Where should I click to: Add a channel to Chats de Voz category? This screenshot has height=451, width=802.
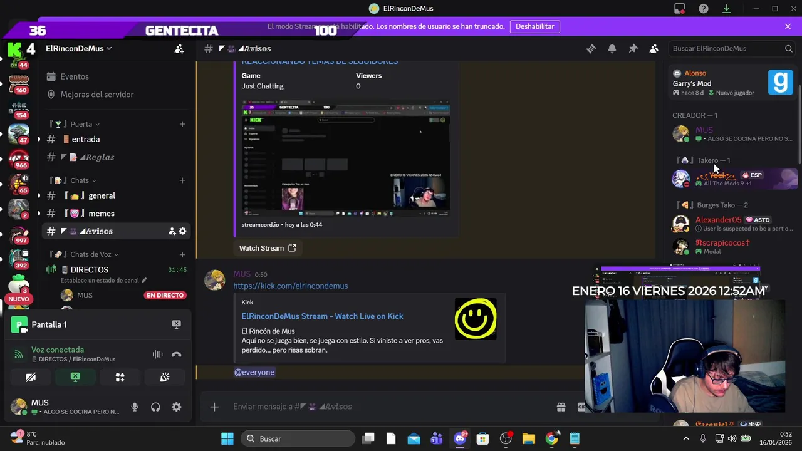[x=182, y=254]
